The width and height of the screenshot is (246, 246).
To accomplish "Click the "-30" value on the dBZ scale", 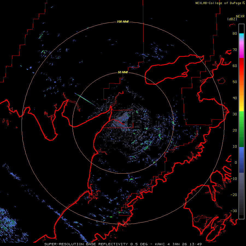I will click(234, 211).
